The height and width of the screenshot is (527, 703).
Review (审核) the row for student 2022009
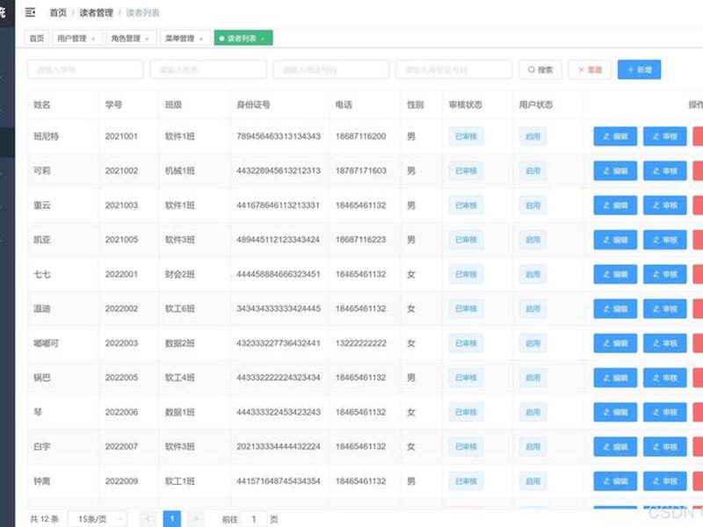click(x=665, y=481)
